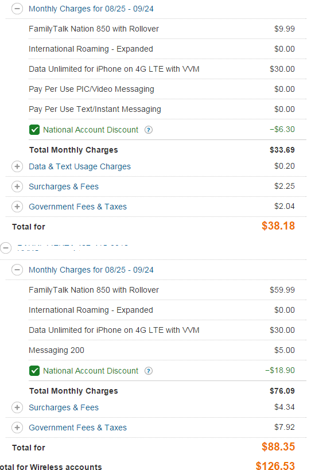The image size is (311, 470).
Task: Collapse the second wireless line using its minus icon
Action: click(x=6, y=248)
